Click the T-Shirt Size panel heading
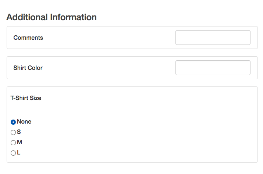The width and height of the screenshot is (263, 174). (26, 98)
